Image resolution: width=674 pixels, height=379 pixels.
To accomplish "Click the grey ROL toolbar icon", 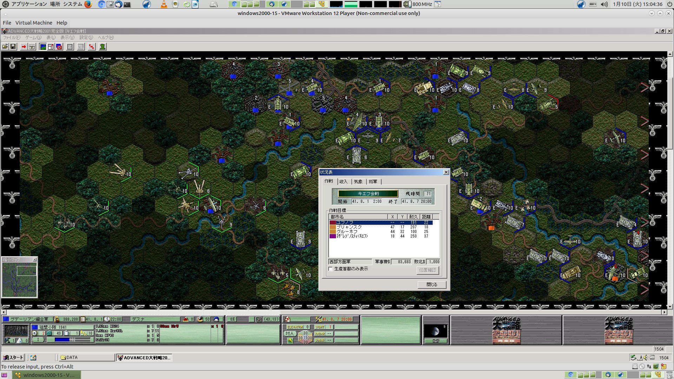I will pyautogui.click(x=81, y=47).
